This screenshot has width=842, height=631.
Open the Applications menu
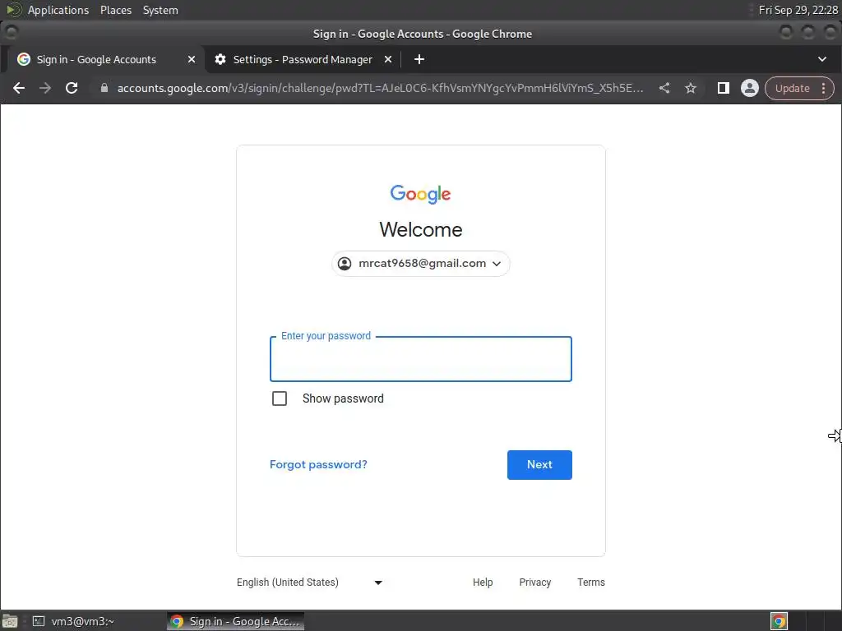coord(58,10)
